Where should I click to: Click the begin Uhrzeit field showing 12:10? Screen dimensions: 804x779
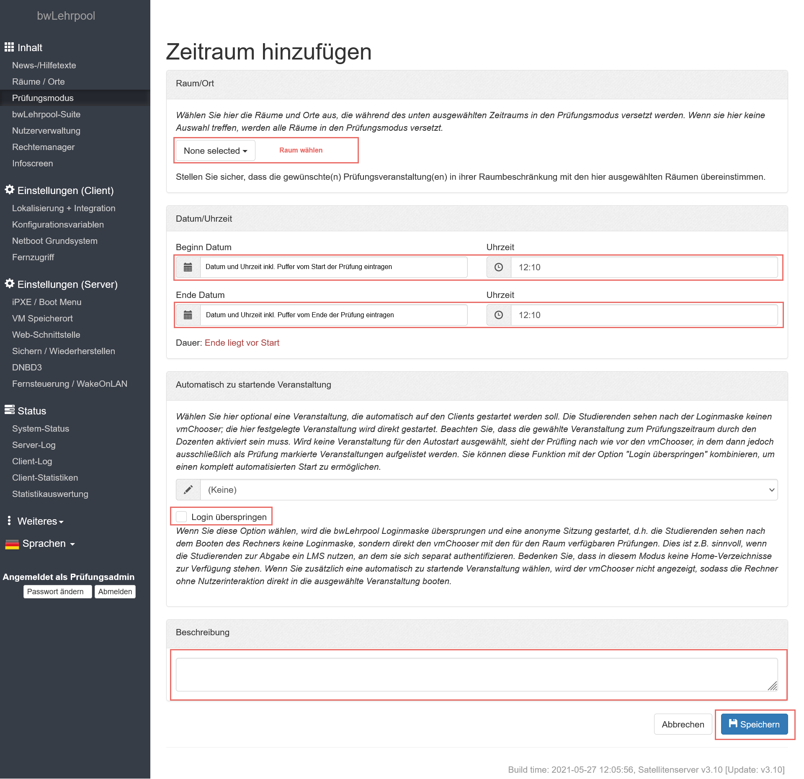point(644,267)
